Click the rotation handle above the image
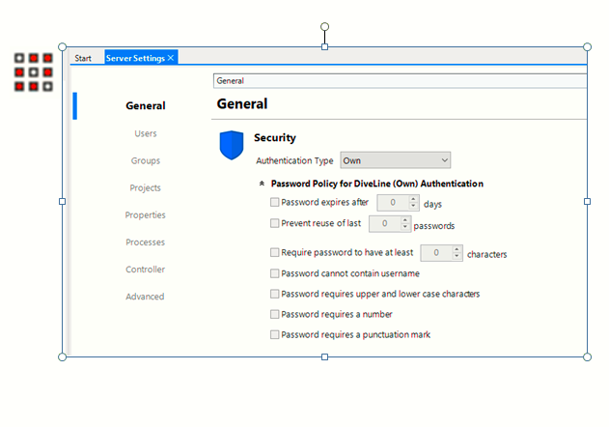The height and width of the screenshot is (427, 609). pyautogui.click(x=324, y=27)
